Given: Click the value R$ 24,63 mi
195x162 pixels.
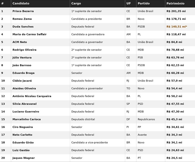Looking at the screenshot, I should tap(175, 150).
